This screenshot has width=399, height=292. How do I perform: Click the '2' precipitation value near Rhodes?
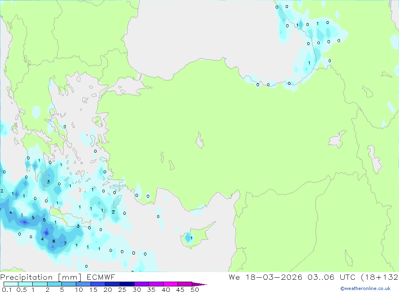click(x=113, y=212)
